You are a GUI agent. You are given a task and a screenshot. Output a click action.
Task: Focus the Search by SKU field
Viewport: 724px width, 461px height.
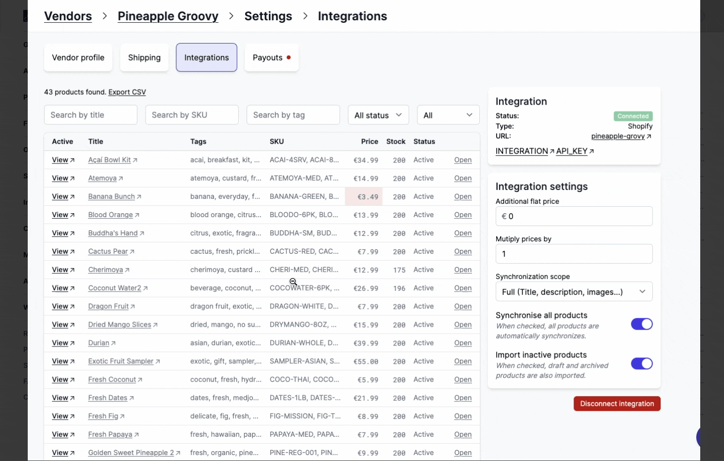click(192, 115)
